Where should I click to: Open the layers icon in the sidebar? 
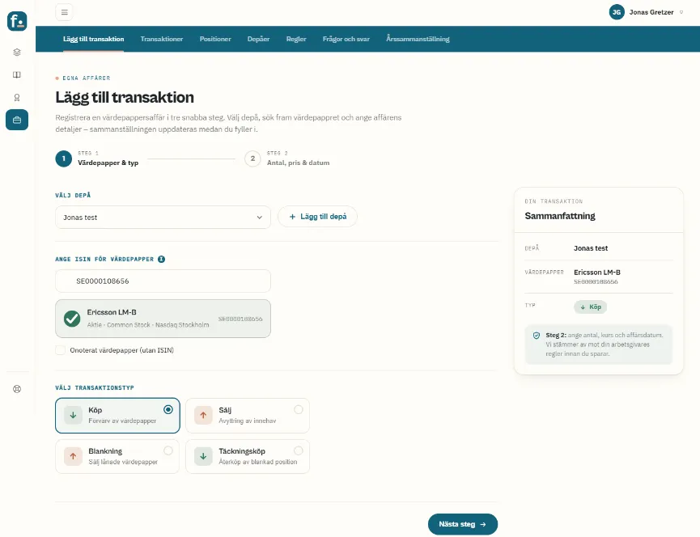[x=17, y=53]
